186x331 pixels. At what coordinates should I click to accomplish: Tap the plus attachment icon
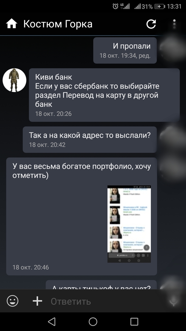tap(37, 301)
